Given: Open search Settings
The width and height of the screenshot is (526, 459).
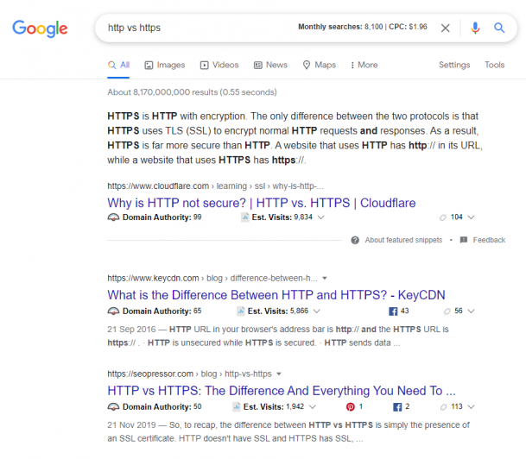Looking at the screenshot, I should pos(454,65).
